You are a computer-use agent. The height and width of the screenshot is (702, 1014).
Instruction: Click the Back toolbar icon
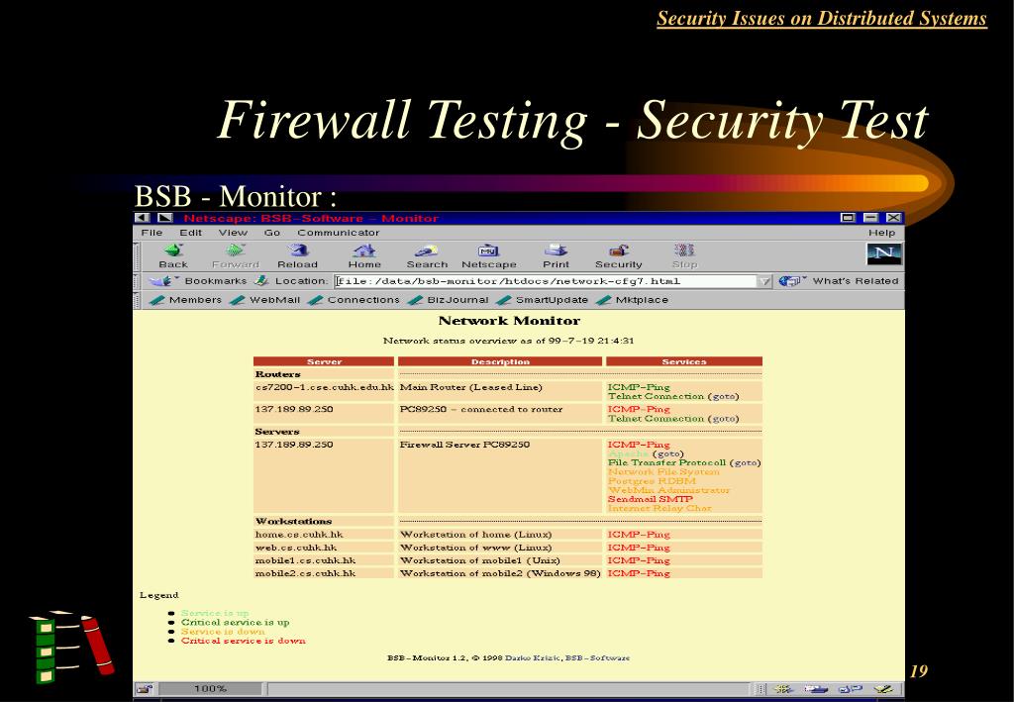[x=173, y=251]
